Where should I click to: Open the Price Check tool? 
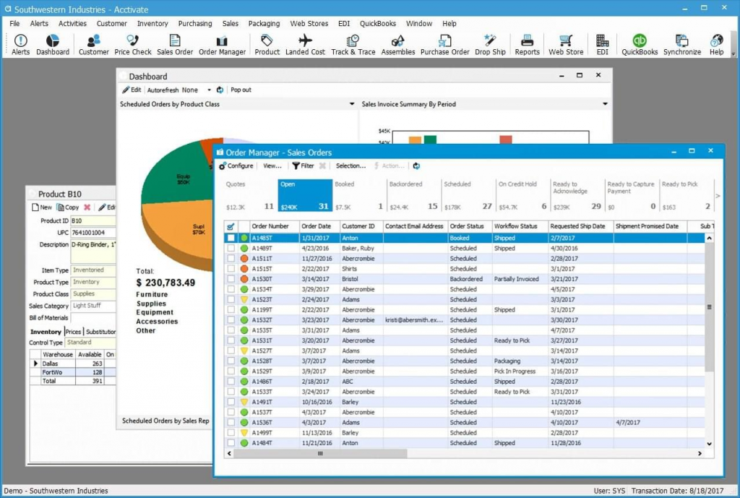[x=132, y=43]
